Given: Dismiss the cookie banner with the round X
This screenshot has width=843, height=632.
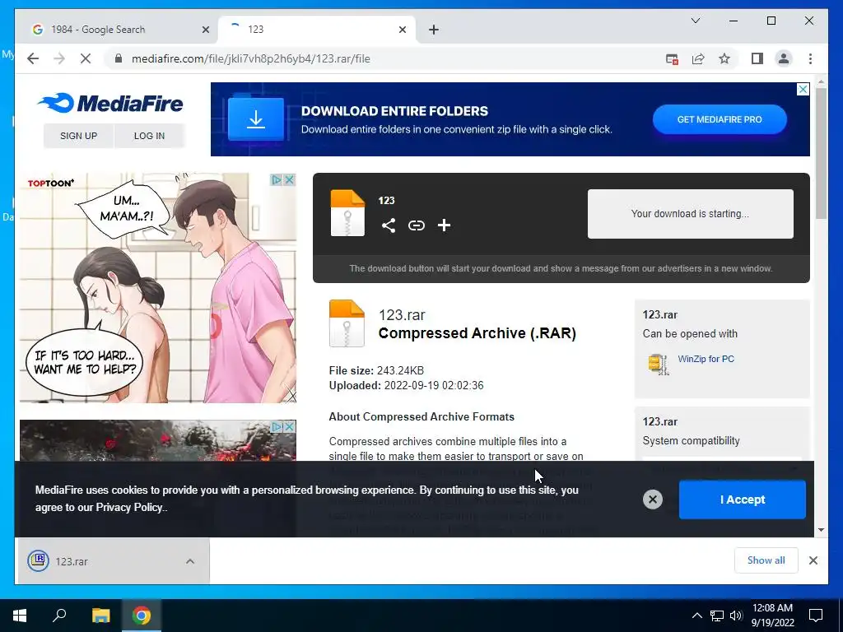Looking at the screenshot, I should tap(652, 500).
